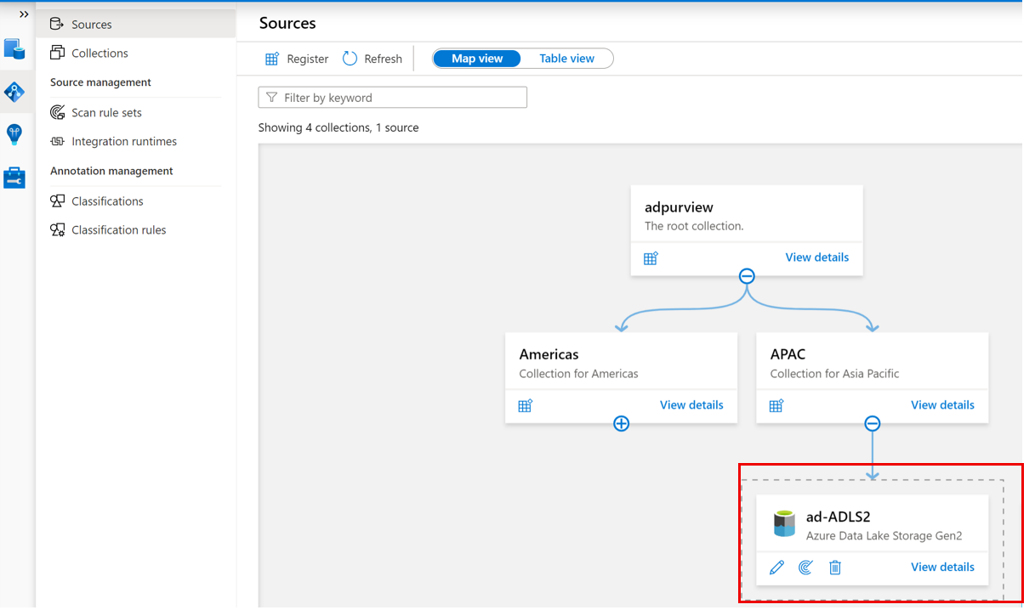1035x610 pixels.
Task: Click the new scan icon on the Americas card
Action: coord(526,405)
